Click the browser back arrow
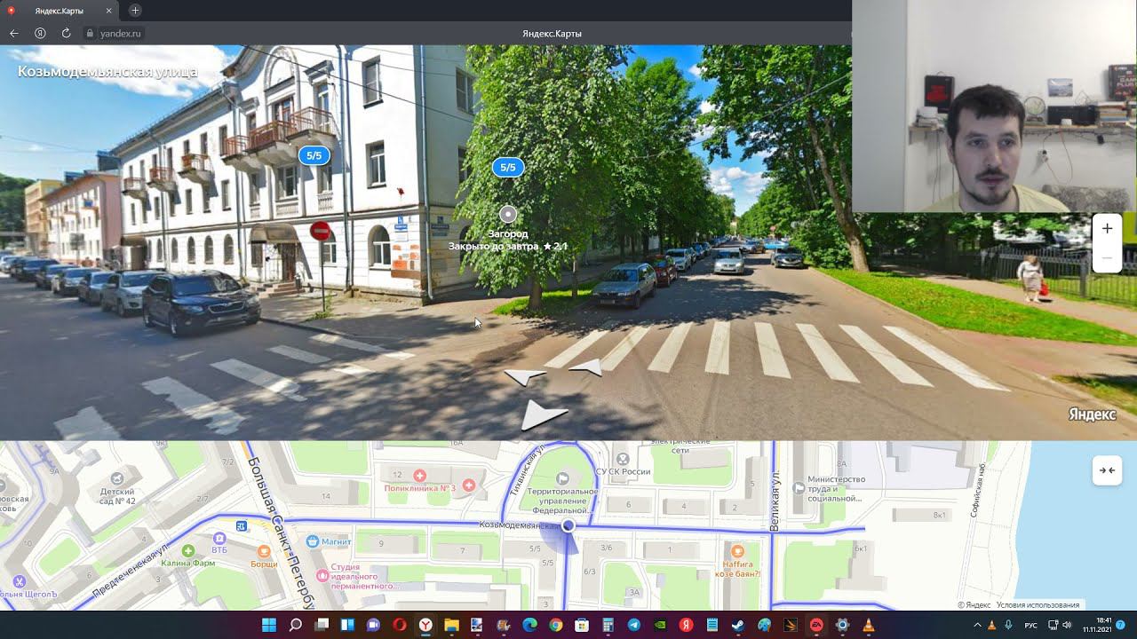 pos(13,33)
